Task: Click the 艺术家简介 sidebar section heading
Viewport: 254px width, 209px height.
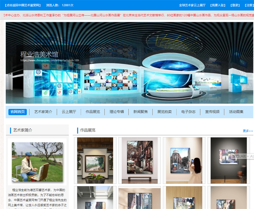Action: (x=23, y=130)
